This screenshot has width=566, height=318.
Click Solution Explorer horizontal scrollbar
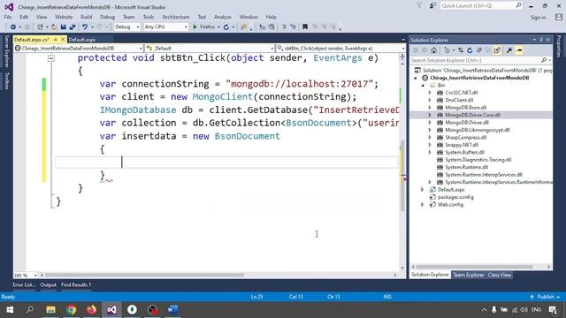click(474, 267)
